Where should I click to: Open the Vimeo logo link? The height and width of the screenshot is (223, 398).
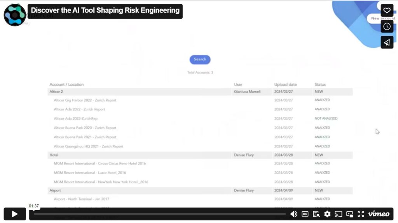(379, 214)
